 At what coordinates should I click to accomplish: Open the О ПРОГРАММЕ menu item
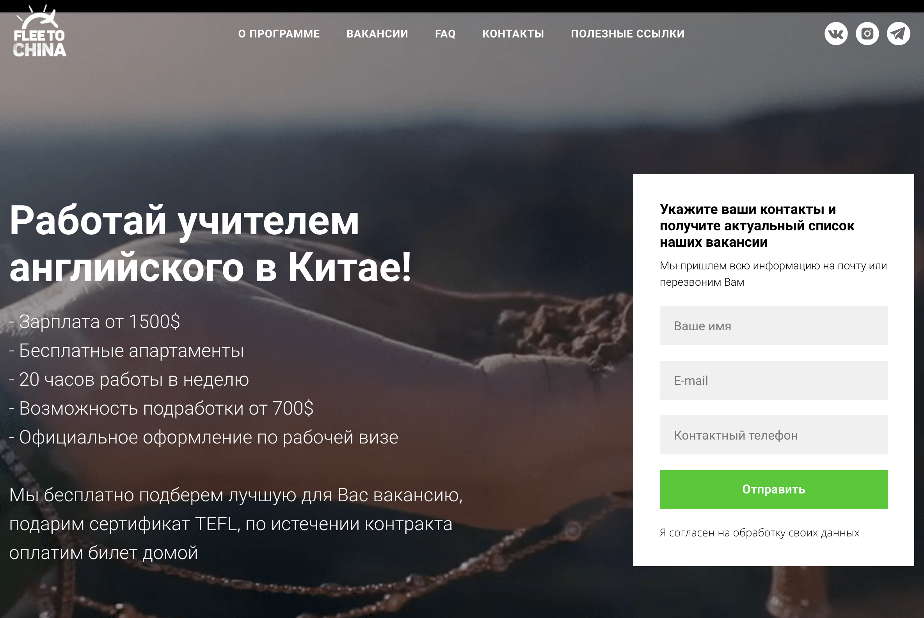[279, 34]
